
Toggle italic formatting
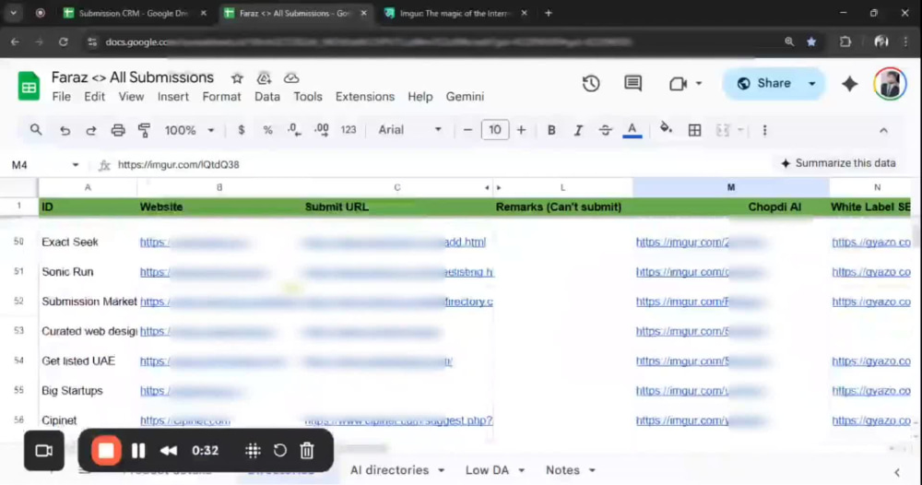point(578,131)
